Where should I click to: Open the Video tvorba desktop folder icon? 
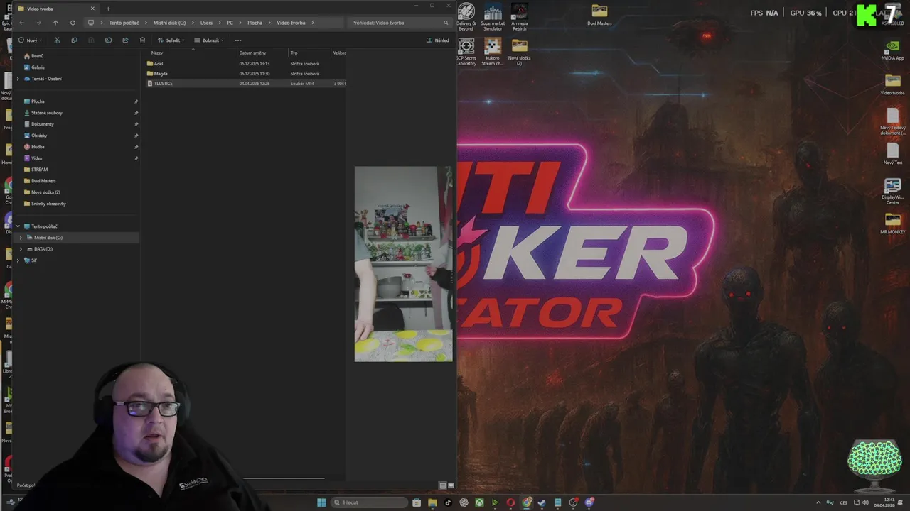[x=892, y=84]
